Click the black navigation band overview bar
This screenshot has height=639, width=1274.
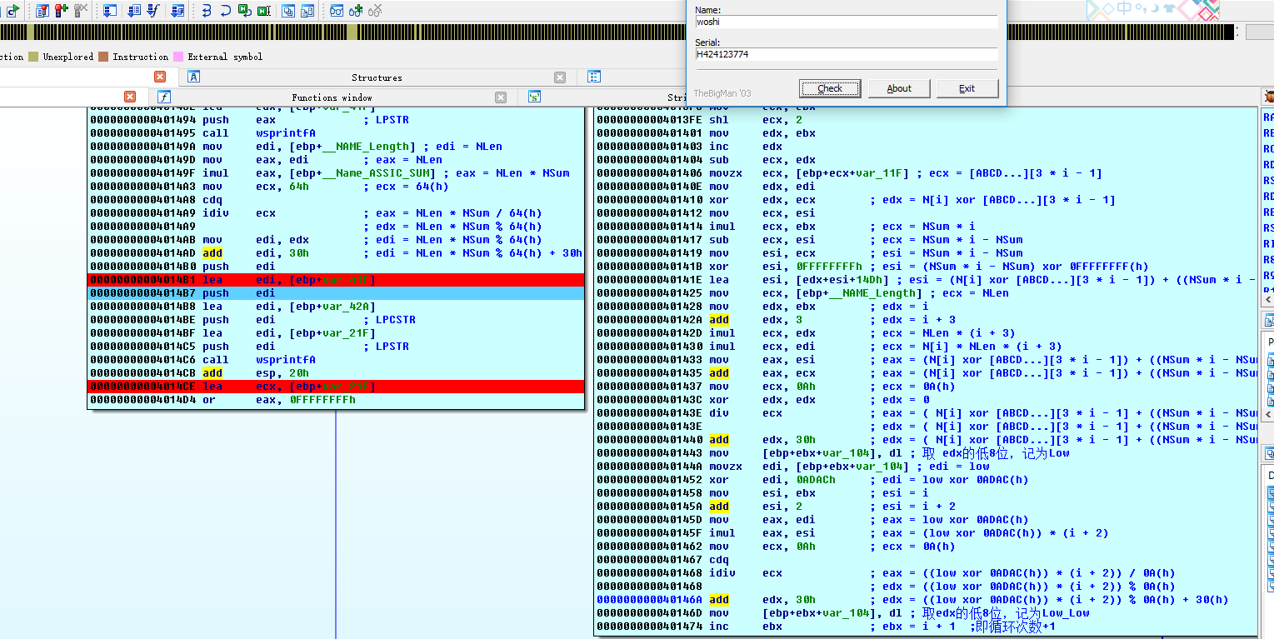pos(617,32)
